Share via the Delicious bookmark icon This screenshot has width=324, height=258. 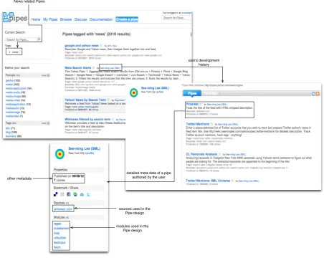coord(55,194)
